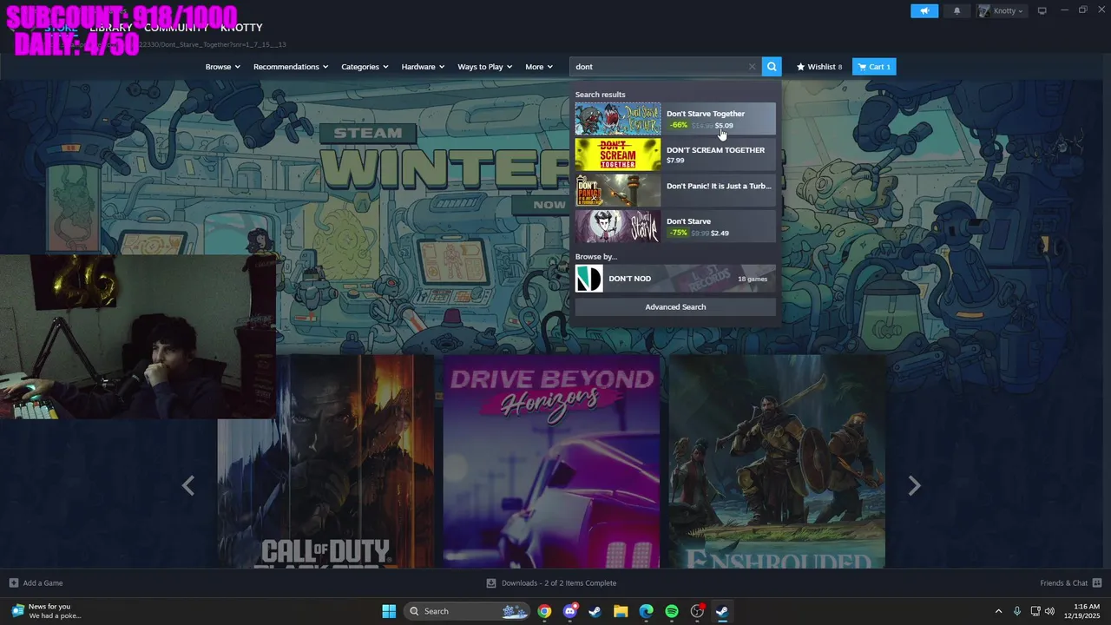Open the volume speaker tray icon
Viewport: 1111px width, 625px height.
pyautogui.click(x=1049, y=611)
